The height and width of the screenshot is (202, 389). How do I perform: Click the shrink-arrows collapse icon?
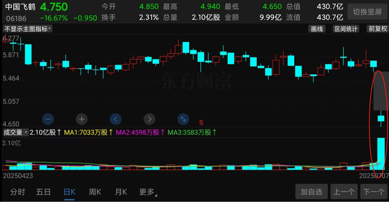point(183,119)
